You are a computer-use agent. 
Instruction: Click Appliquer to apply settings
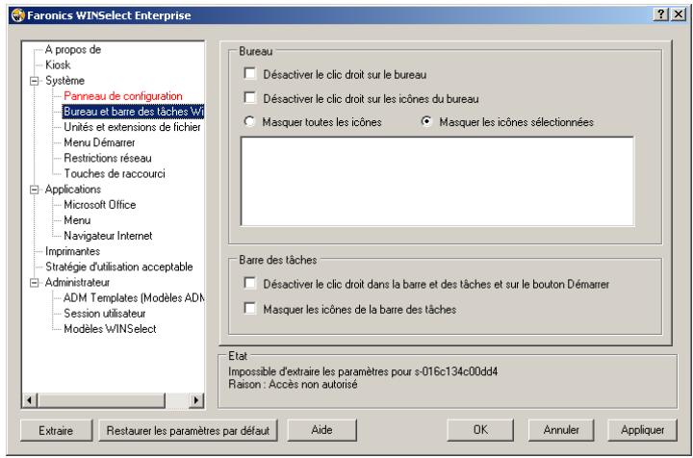coord(643,430)
